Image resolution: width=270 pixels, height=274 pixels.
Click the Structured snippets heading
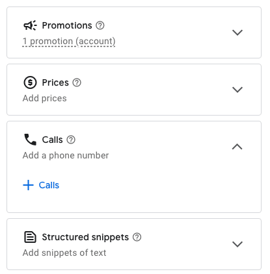(x=85, y=237)
